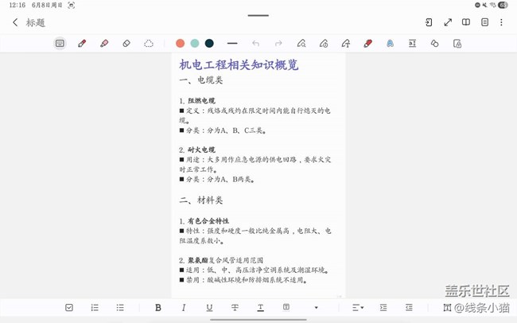Pick the coral red color swatch
Image resolution: width=517 pixels, height=323 pixels.
181,44
